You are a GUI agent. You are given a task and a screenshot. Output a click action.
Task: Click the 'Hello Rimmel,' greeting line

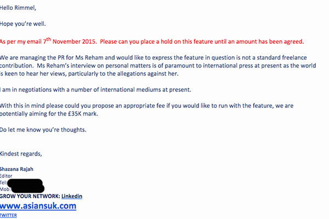click(18, 8)
